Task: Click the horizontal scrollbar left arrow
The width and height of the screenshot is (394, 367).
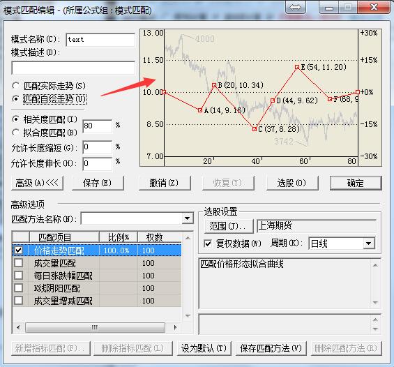Action: pos(18,327)
